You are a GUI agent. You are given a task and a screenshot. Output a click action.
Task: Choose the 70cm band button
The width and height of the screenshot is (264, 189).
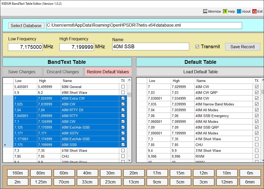pos(64,182)
